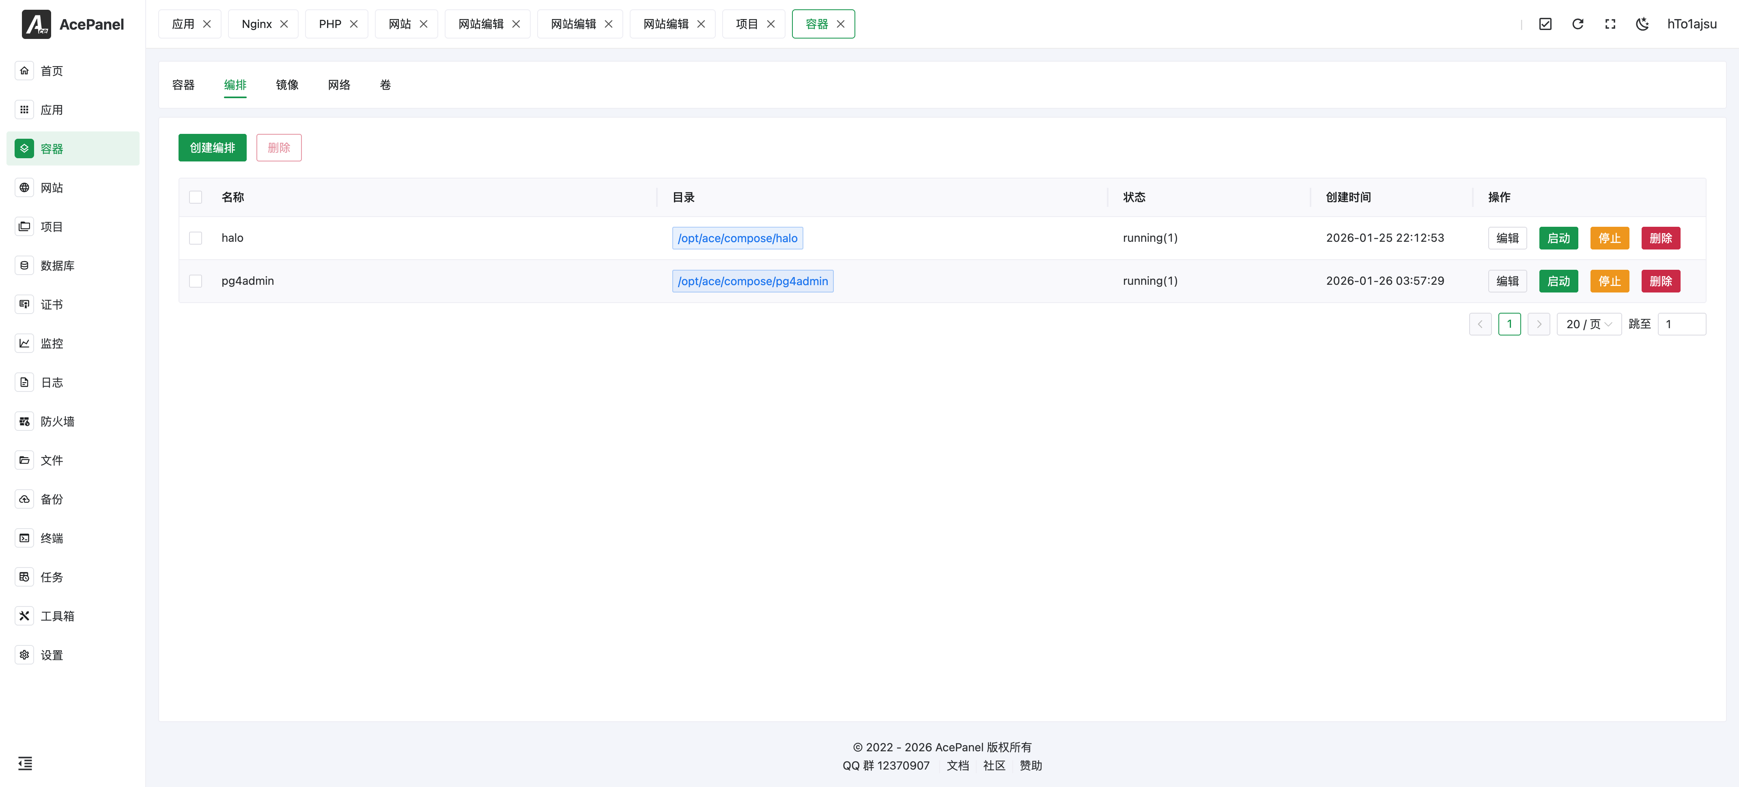Switch to dark mode with moon icon
1739x787 pixels.
pyautogui.click(x=1642, y=24)
